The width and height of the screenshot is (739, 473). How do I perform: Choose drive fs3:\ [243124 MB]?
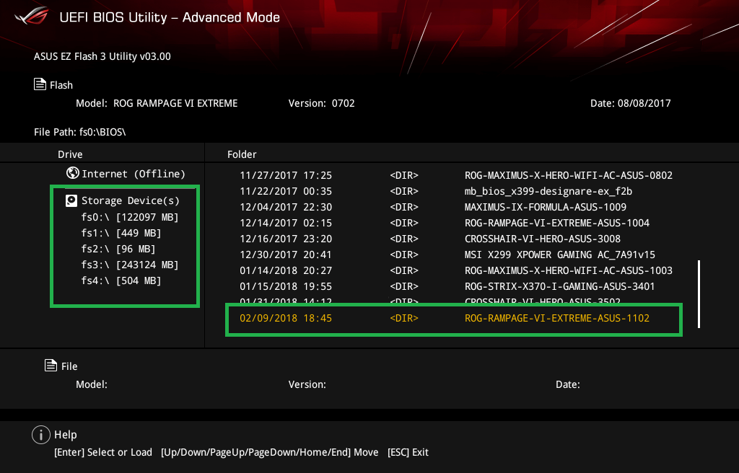point(130,265)
